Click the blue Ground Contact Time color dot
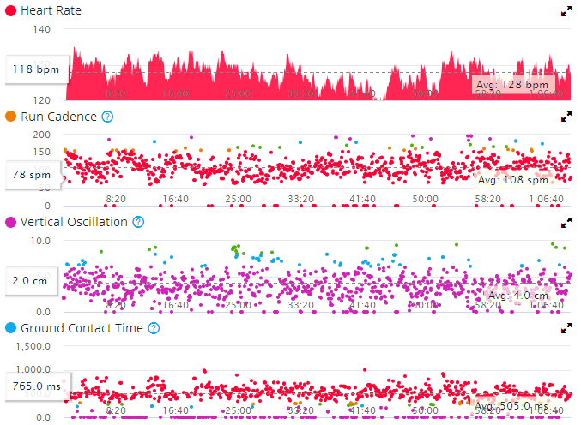581x425 pixels. coord(11,328)
